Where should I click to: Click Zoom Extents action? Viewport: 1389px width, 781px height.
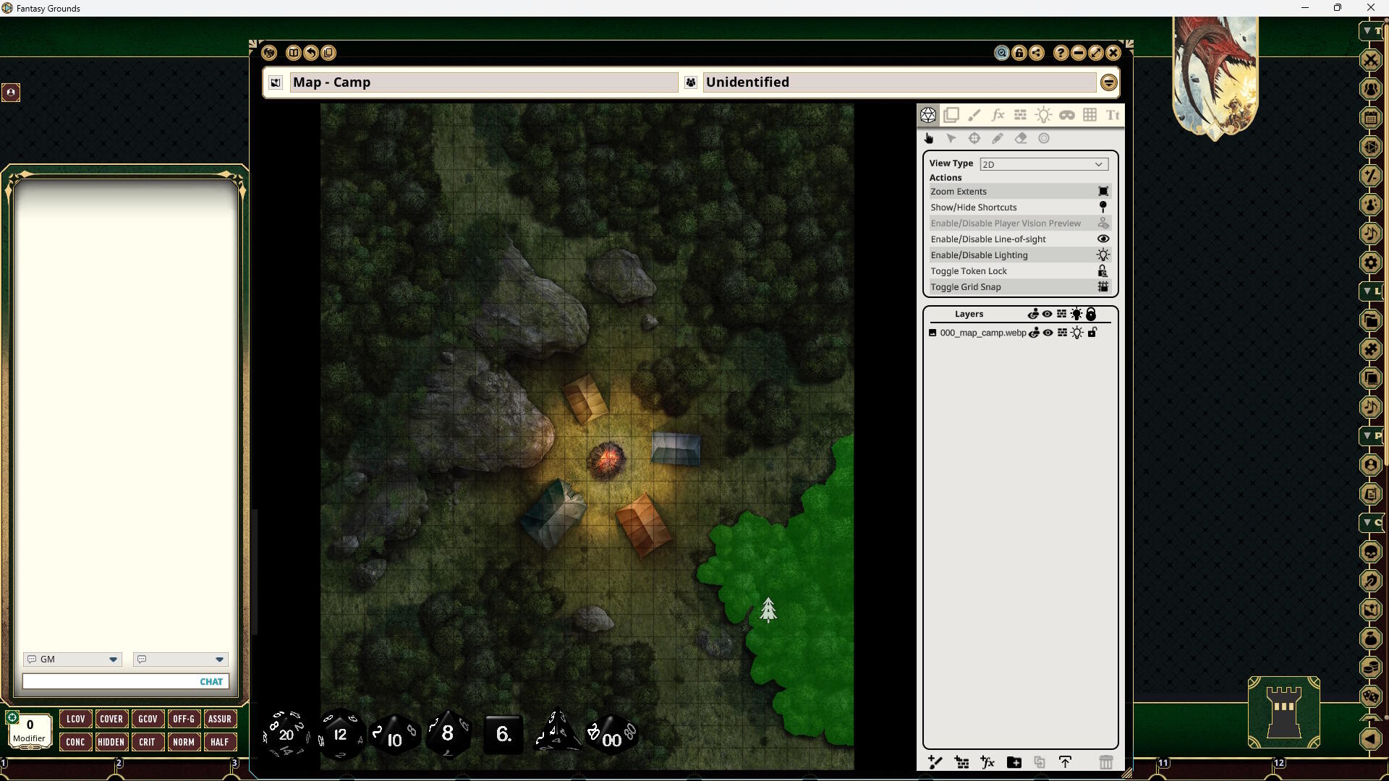click(x=1020, y=192)
